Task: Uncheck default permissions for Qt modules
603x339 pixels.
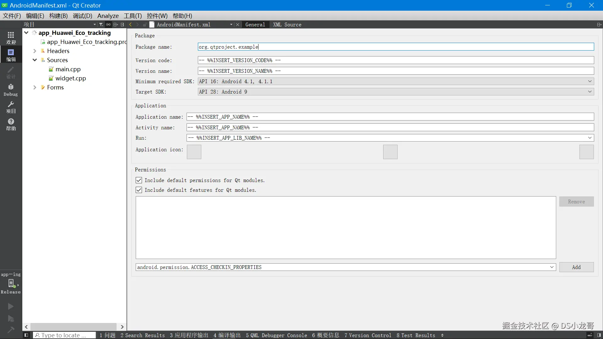Action: pyautogui.click(x=139, y=180)
